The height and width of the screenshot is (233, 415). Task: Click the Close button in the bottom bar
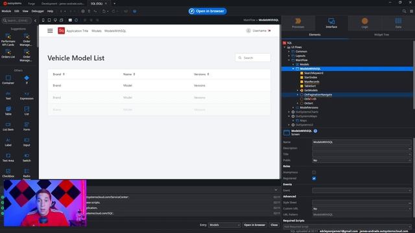click(274, 225)
